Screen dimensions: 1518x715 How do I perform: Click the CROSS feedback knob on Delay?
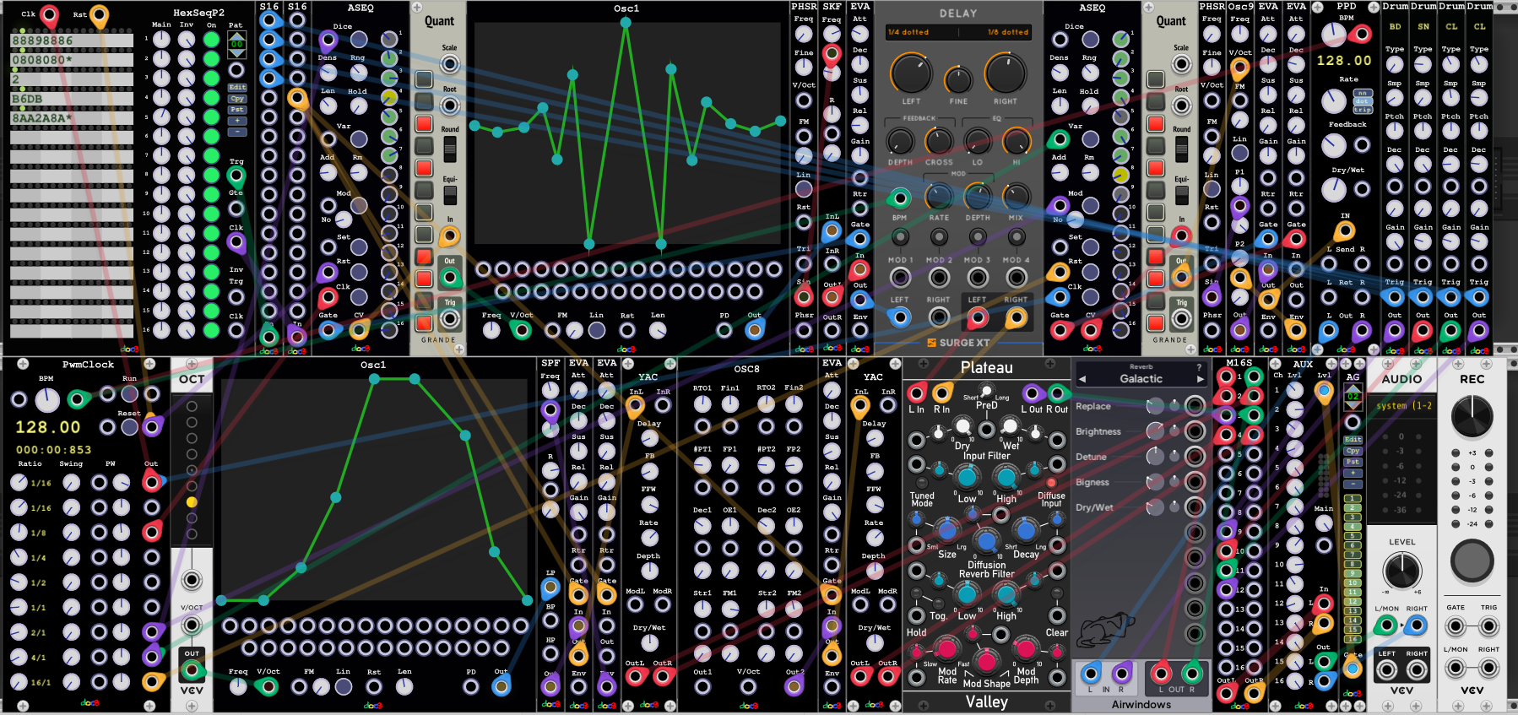(x=939, y=141)
